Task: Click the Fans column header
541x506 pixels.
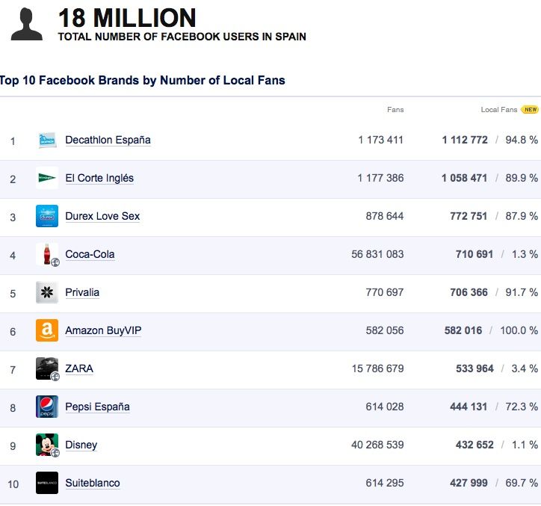Action: coord(395,110)
